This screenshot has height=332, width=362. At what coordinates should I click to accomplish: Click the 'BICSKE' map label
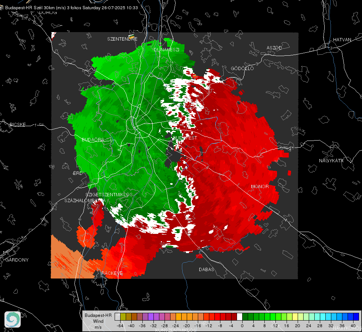click(17, 124)
